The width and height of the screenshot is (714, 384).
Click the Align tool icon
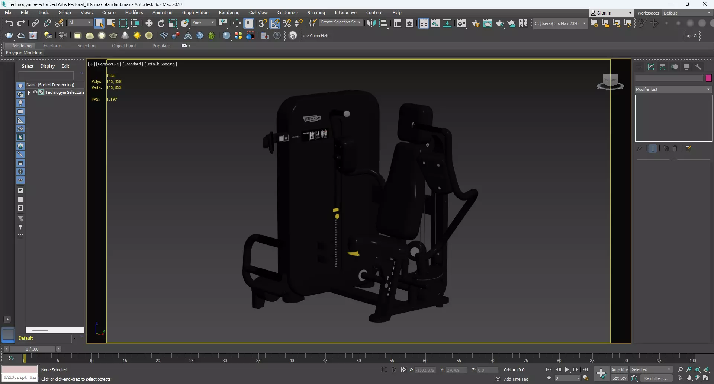(383, 23)
